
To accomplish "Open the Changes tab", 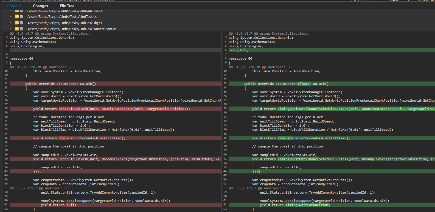I will [40, 6].
